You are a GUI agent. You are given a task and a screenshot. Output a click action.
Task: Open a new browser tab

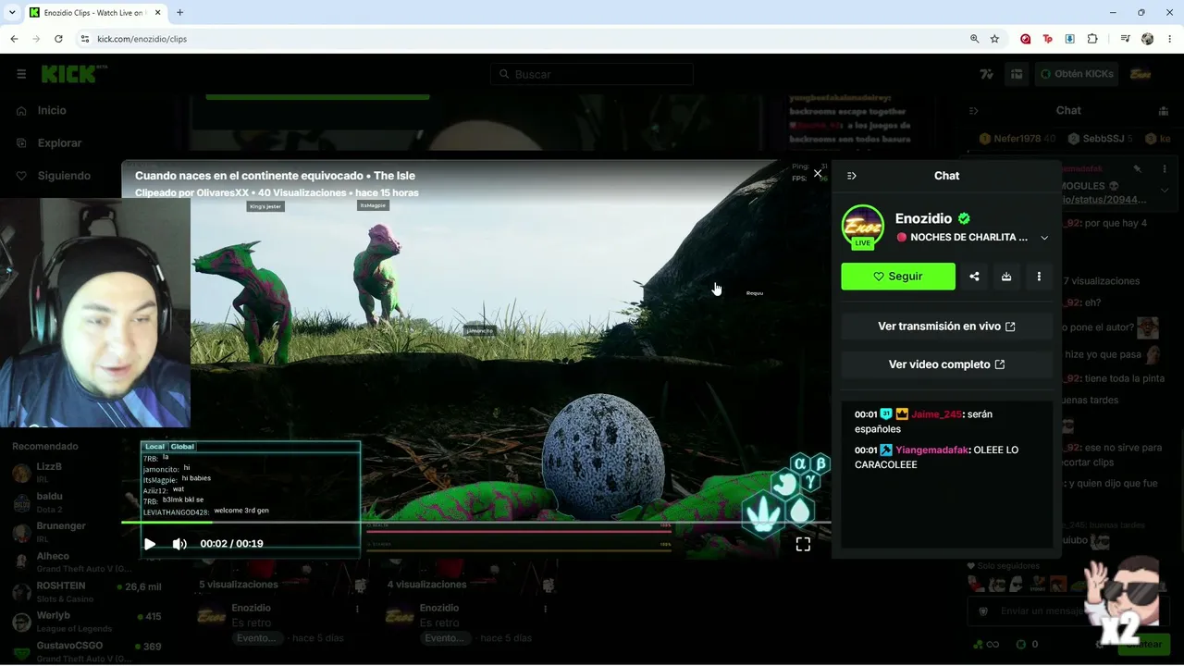pos(179,13)
